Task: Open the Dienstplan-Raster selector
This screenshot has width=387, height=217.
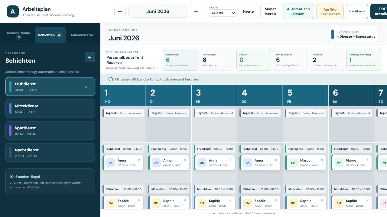Action: pos(353,34)
